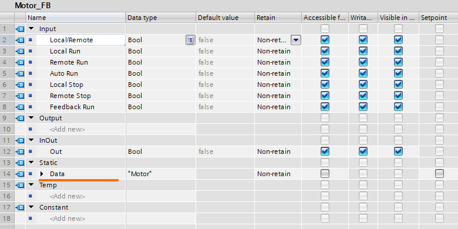Click the tag icon in the Input row

pyautogui.click(x=20, y=29)
